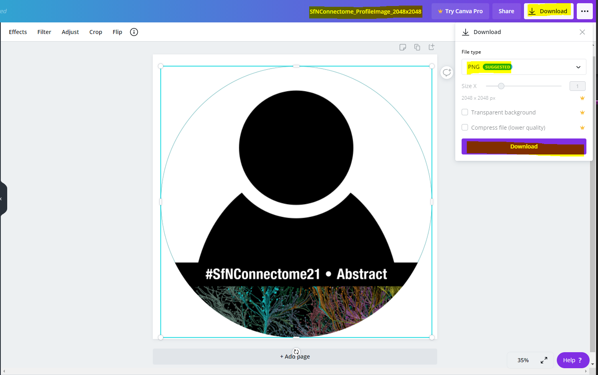Viewport: 598px width, 375px height.
Task: Close the Download panel
Action: tap(582, 32)
